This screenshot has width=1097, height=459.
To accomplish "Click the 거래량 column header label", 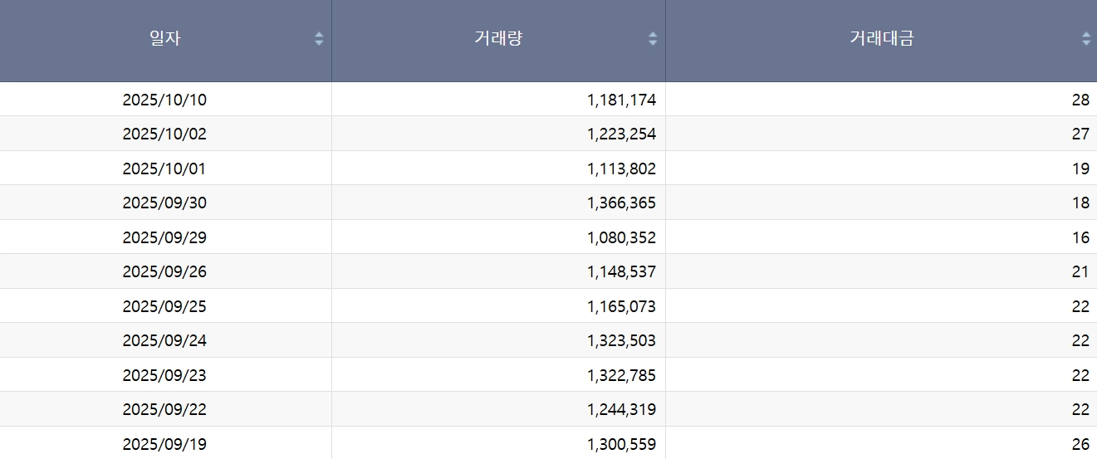I will (x=498, y=38).
